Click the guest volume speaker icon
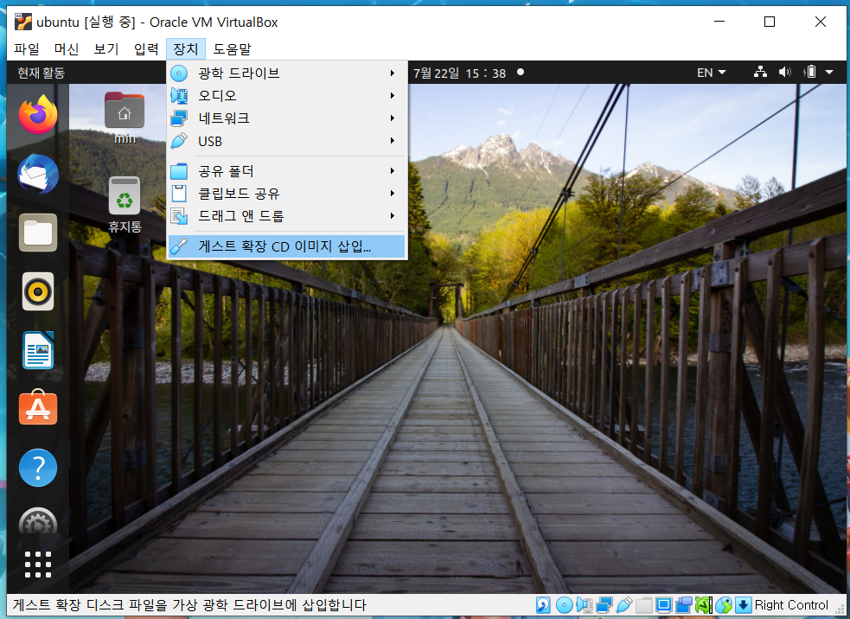Viewport: 850px width, 619px height. click(x=784, y=72)
